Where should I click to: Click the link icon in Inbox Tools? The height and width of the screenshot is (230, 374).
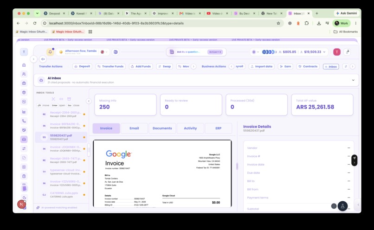pyautogui.click(x=61, y=99)
